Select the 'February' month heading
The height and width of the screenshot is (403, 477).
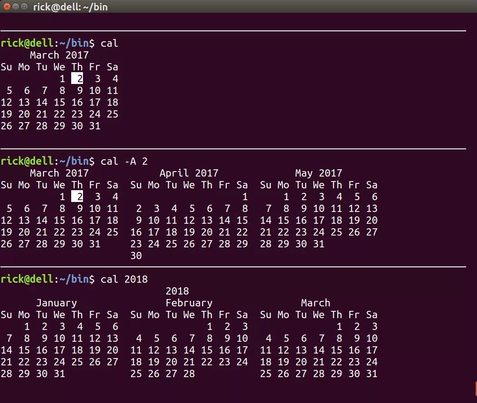click(189, 303)
